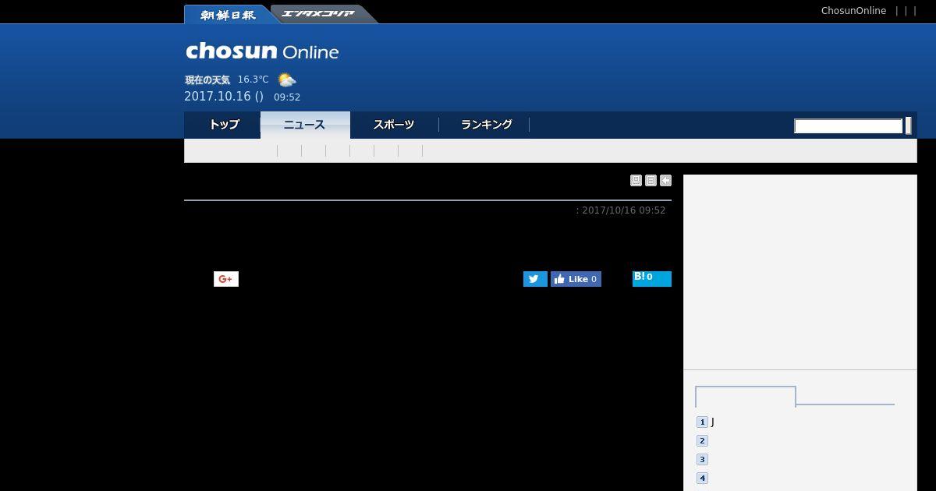The height and width of the screenshot is (491, 936).
Task: Select the ニュース menu item
Action: (305, 125)
